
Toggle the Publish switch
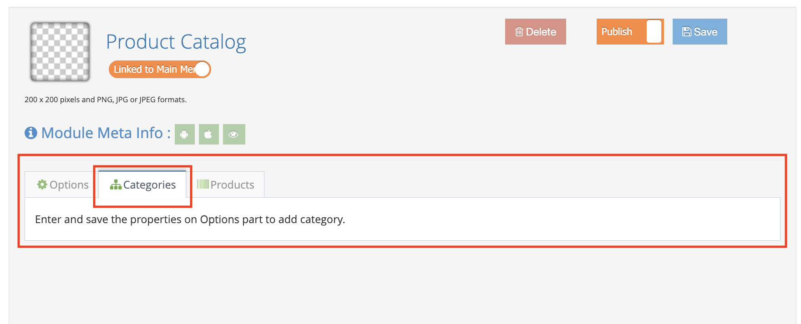654,32
